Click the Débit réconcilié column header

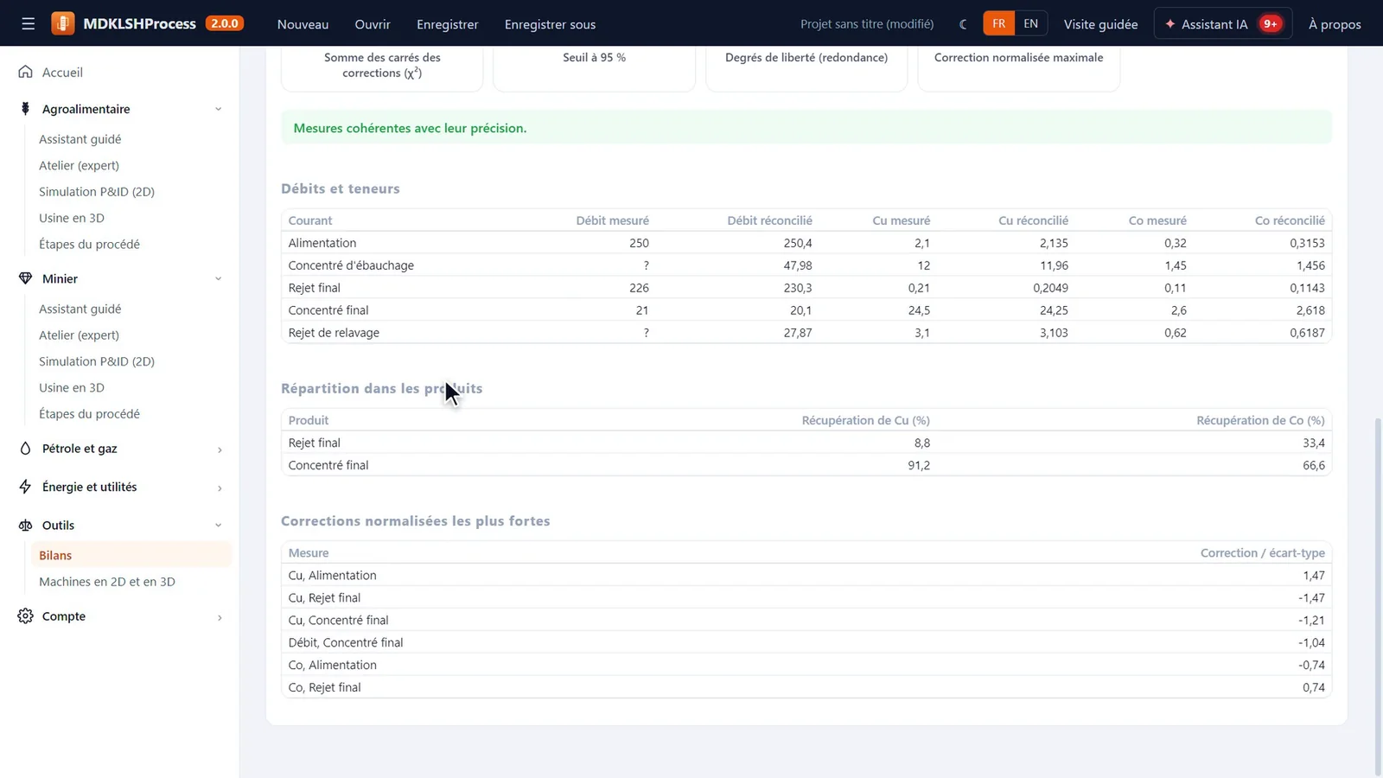[x=769, y=220]
